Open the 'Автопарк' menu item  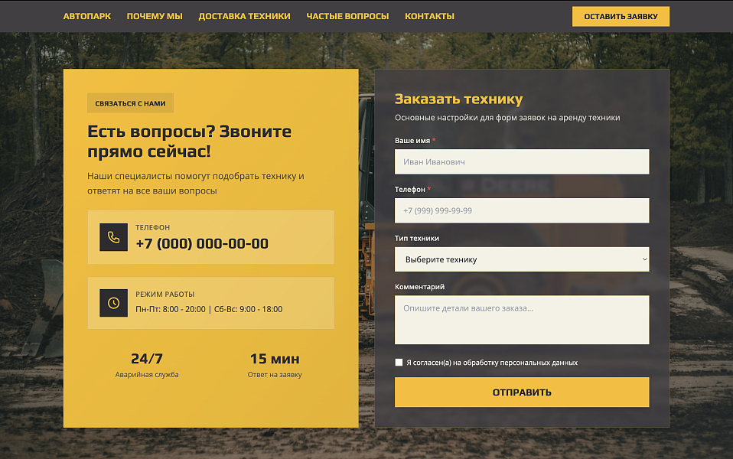click(86, 16)
